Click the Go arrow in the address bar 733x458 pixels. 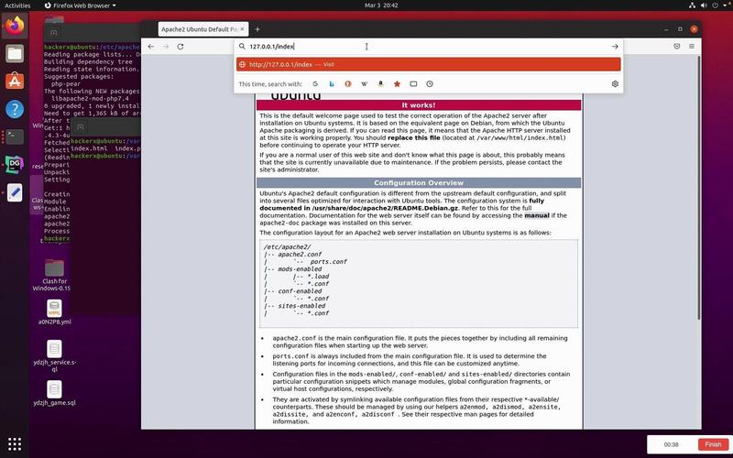pyautogui.click(x=615, y=47)
